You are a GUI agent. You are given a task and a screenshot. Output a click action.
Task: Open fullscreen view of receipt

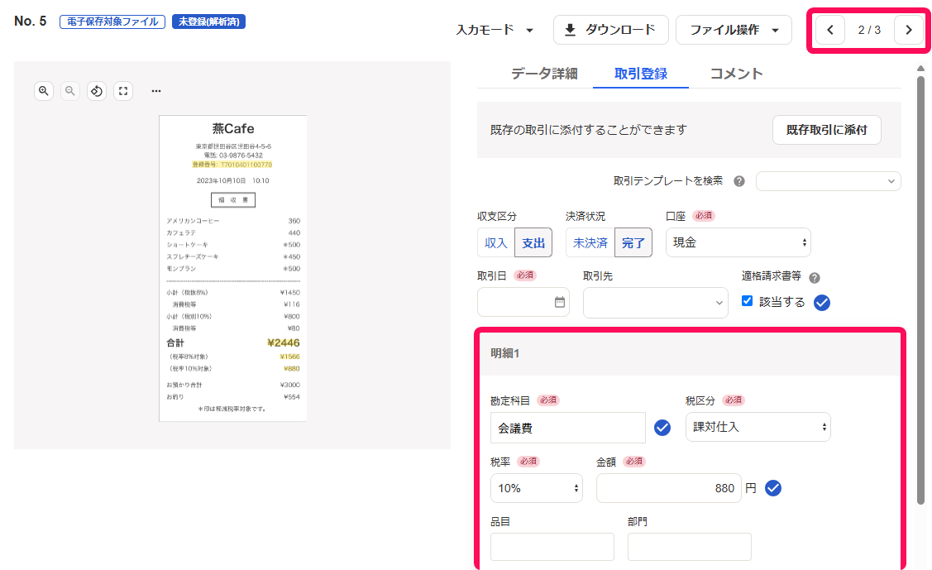coord(123,91)
